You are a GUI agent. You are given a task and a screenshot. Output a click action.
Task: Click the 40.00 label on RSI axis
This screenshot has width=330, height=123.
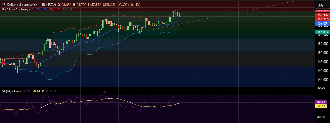(321, 117)
